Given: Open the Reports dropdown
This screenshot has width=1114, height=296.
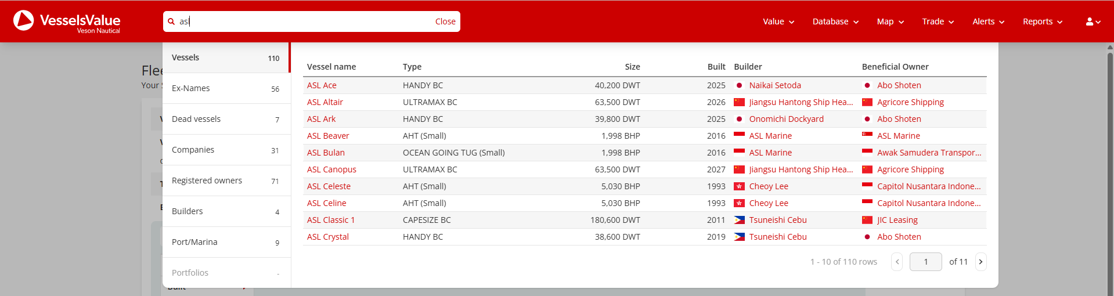Looking at the screenshot, I should (x=1043, y=21).
